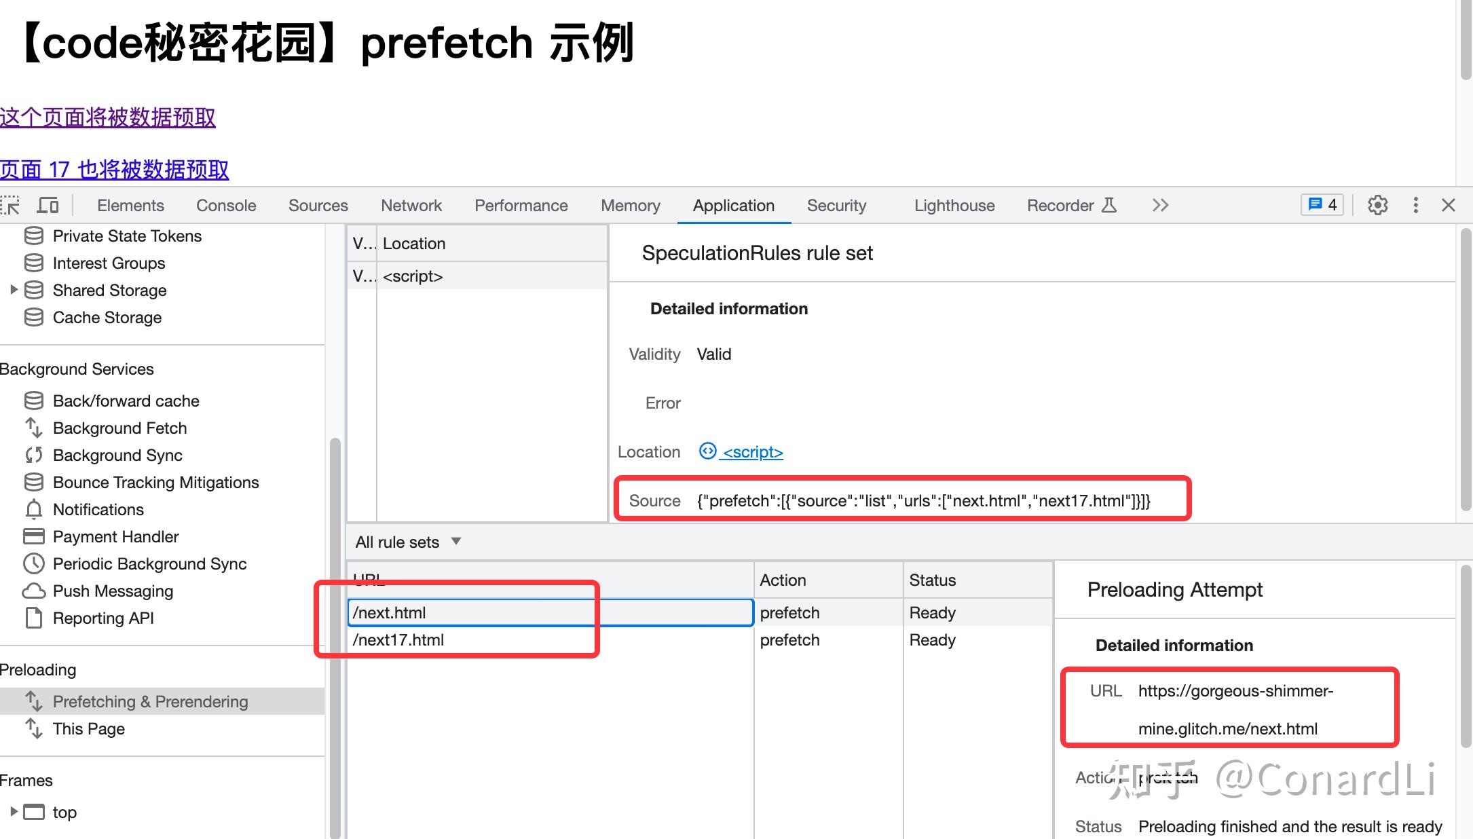Click the 页面 17 也将被数据预取 link

(x=114, y=170)
